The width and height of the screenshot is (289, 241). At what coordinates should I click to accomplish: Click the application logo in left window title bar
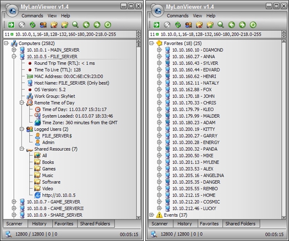pos(12,10)
